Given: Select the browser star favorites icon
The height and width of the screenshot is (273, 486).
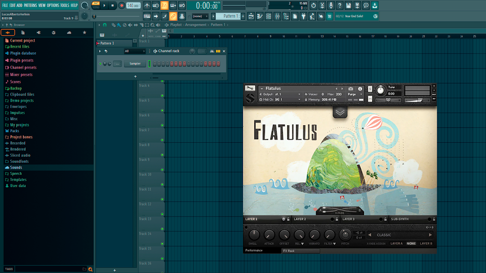Looking at the screenshot, I should click(x=84, y=33).
